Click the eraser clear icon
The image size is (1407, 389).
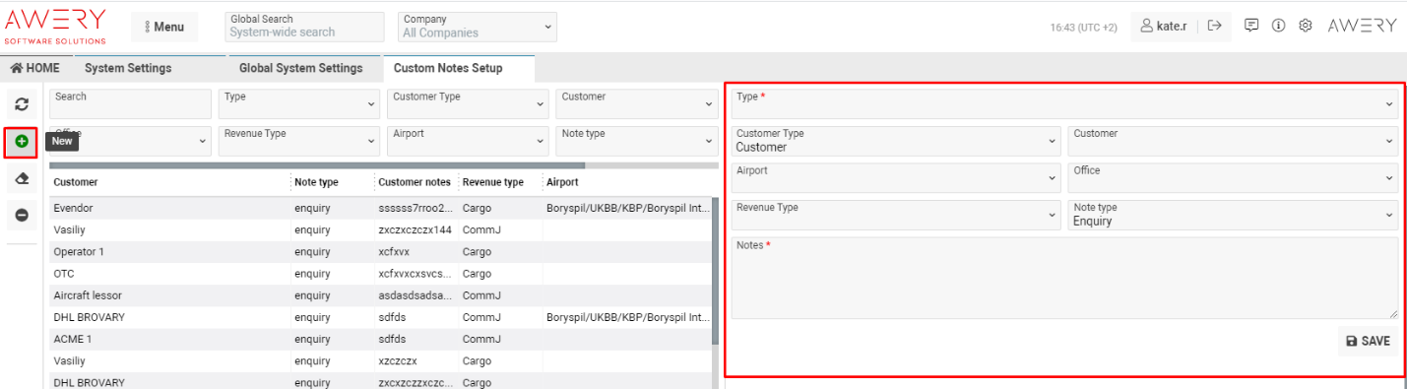tap(21, 179)
